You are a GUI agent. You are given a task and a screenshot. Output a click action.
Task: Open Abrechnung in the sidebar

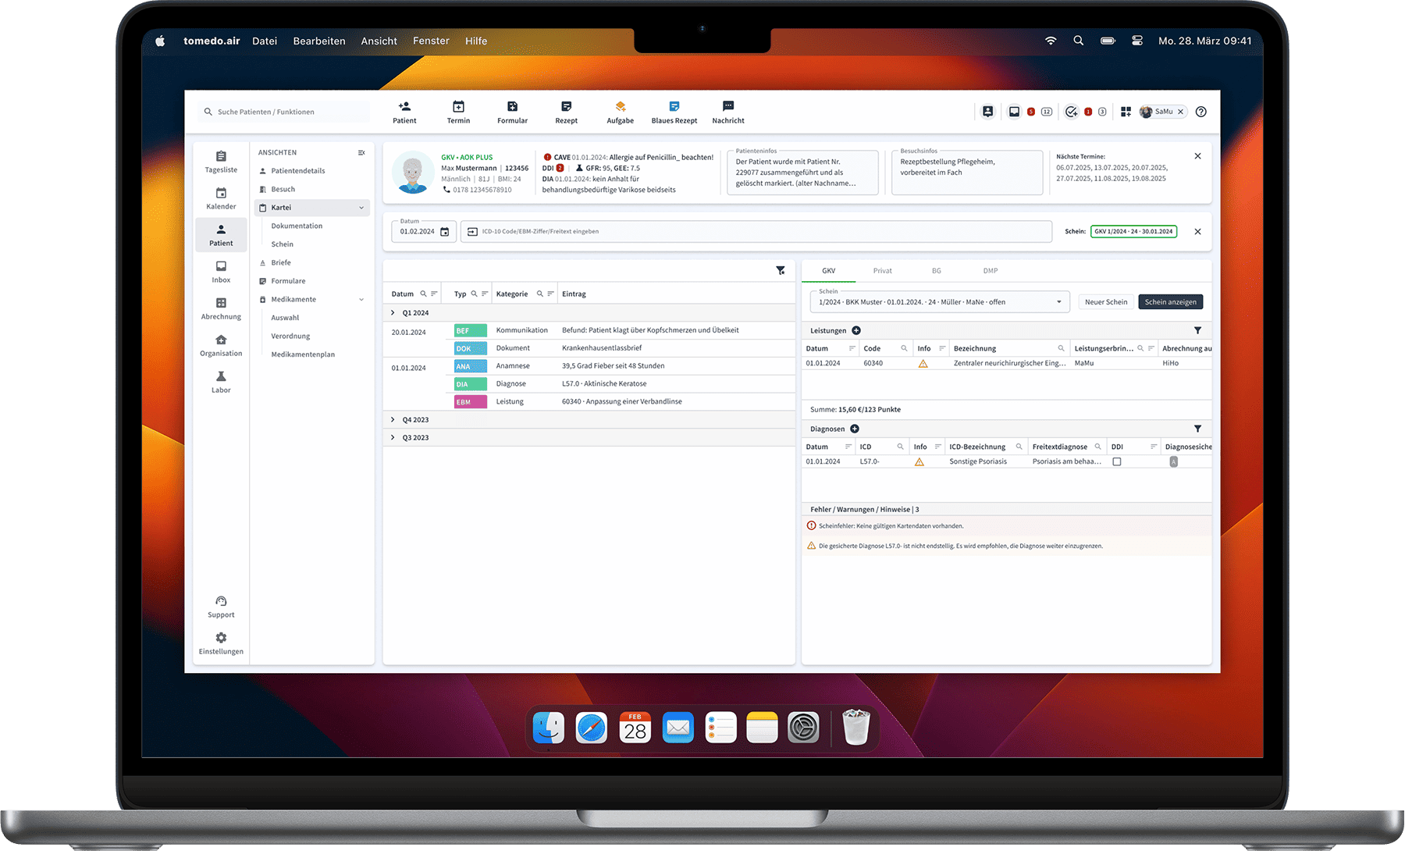pyautogui.click(x=221, y=308)
